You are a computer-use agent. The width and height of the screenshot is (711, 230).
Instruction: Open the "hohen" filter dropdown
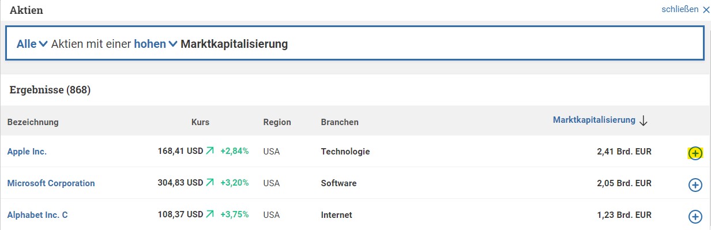(156, 44)
